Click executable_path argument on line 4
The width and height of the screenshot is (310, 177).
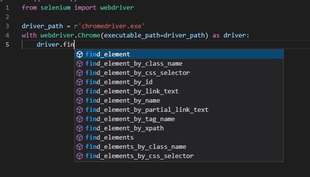point(132,35)
